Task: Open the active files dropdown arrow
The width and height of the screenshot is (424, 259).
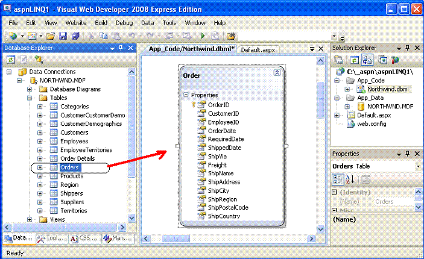Action: click(312, 49)
